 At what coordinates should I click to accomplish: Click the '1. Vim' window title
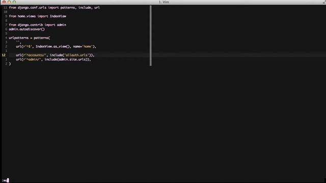tap(164, 2)
